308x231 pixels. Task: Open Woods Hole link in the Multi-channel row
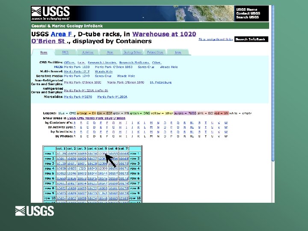click(x=104, y=71)
